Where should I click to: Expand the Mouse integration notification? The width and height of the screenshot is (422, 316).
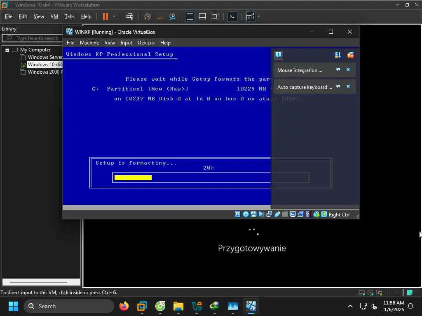[300, 70]
